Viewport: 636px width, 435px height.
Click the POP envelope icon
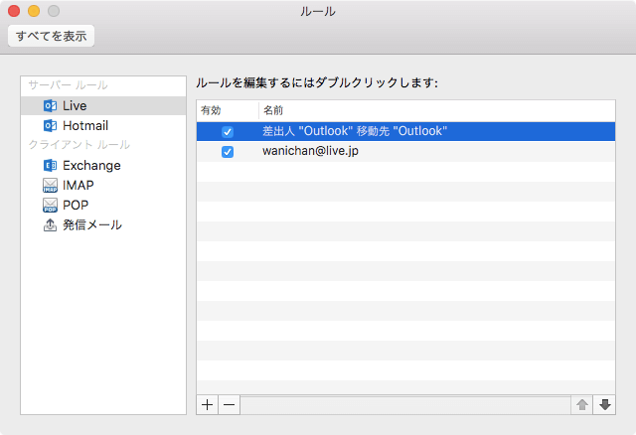[x=50, y=206]
